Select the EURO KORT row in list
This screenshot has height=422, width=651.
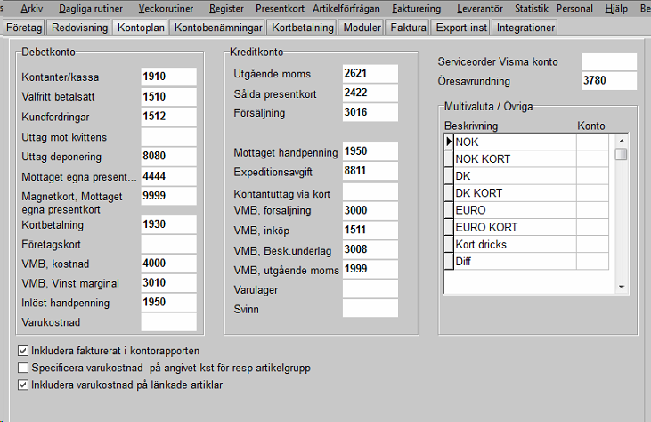[x=514, y=227]
